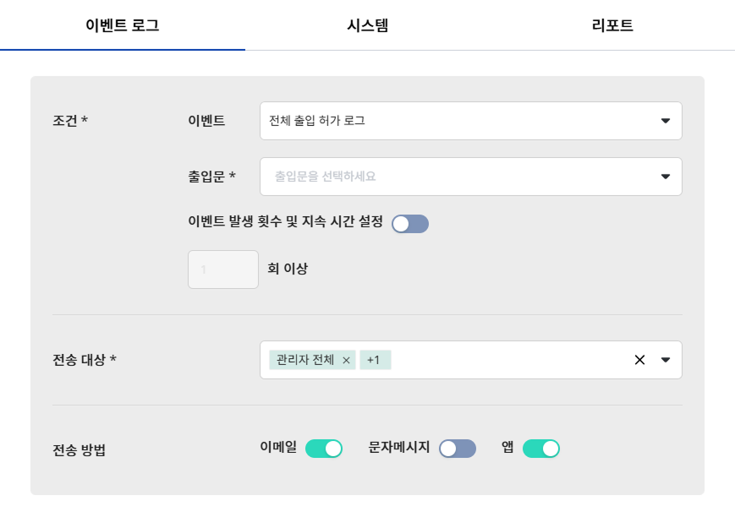This screenshot has width=735, height=517.
Task: Turn off the 앱 toggle
Action: pyautogui.click(x=541, y=449)
